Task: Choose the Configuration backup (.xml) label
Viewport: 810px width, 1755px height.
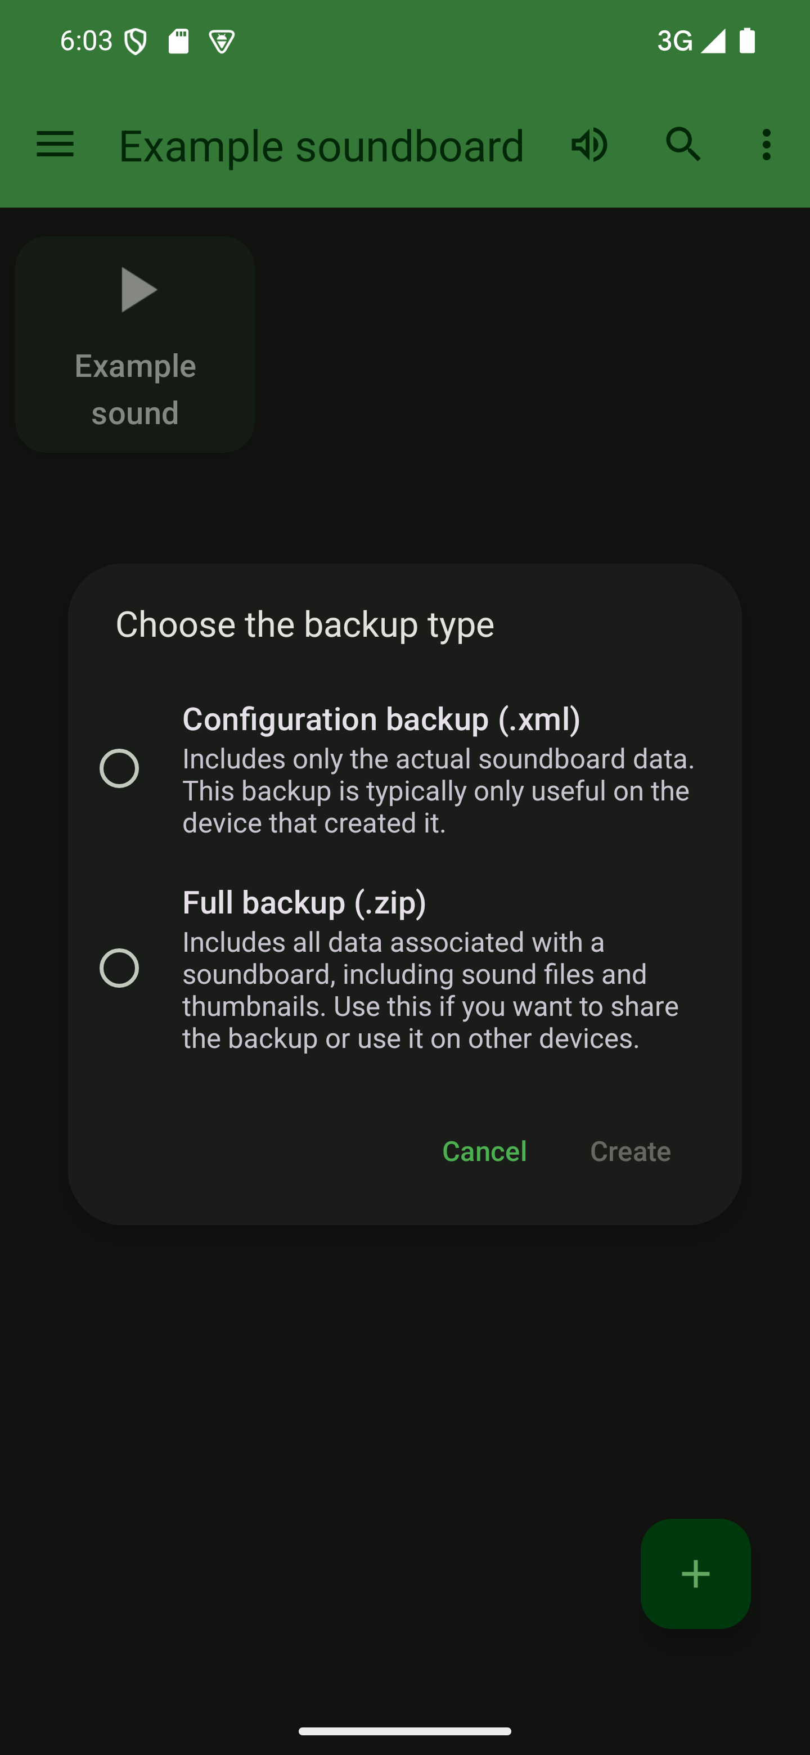Action: 381,719
